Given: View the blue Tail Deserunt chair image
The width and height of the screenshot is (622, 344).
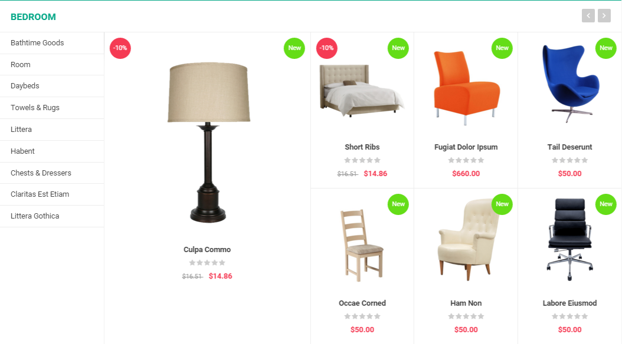Looking at the screenshot, I should point(570,84).
